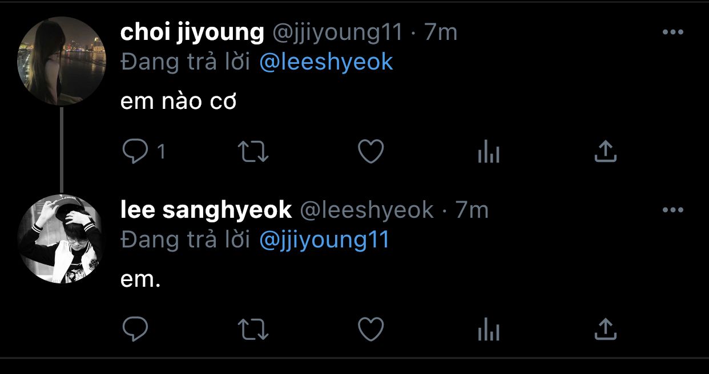Open the @jjiyoung11 mention link
Image resolution: width=709 pixels, height=374 pixels.
tap(324, 240)
